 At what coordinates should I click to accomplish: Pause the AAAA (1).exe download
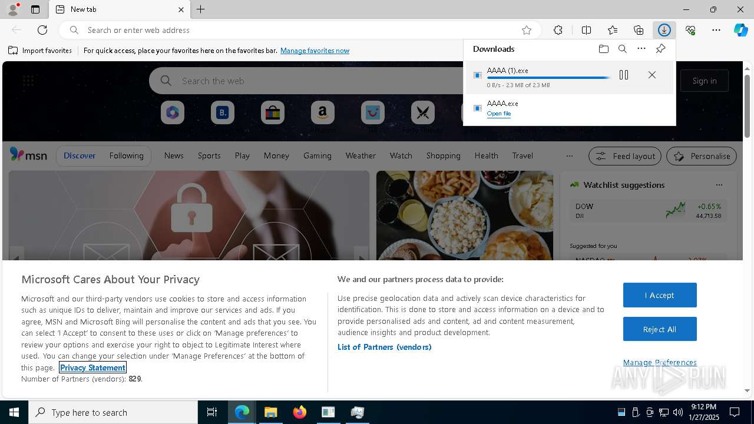tap(624, 75)
